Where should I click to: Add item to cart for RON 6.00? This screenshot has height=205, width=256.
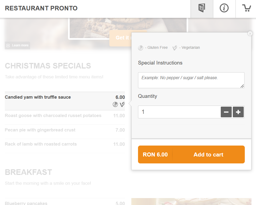pyautogui.click(x=191, y=155)
